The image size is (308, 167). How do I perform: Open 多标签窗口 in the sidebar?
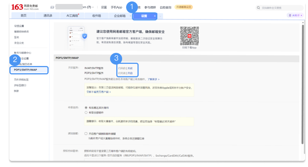tap(20, 85)
